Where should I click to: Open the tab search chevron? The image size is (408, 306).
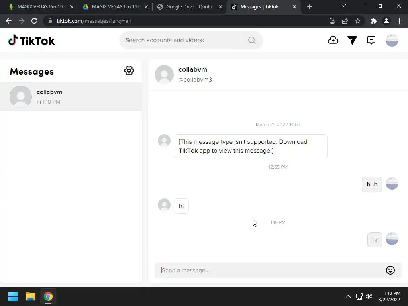click(x=344, y=6)
